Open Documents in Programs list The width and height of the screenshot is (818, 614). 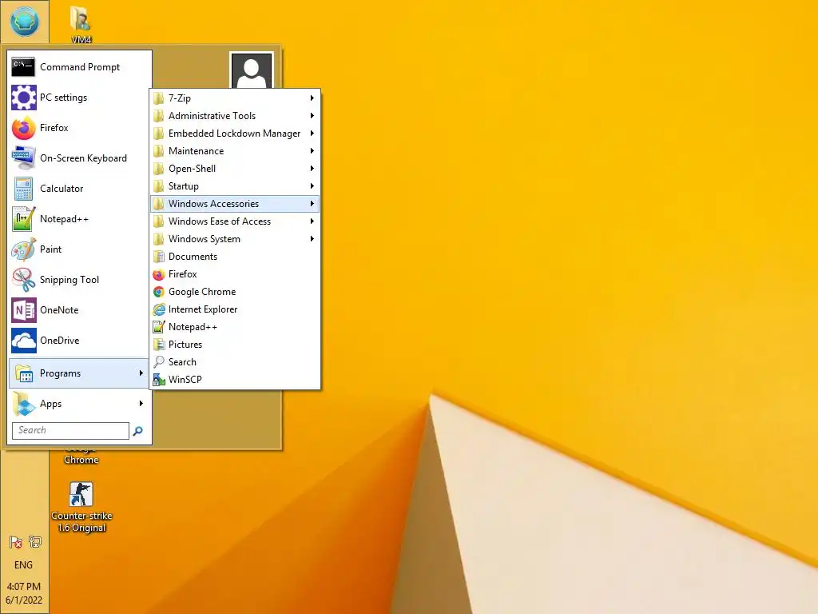[x=235, y=257]
